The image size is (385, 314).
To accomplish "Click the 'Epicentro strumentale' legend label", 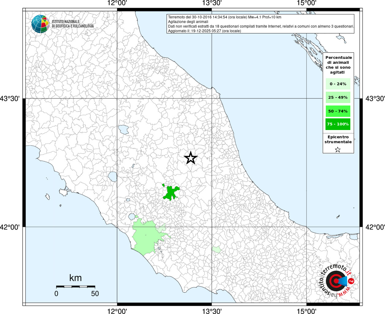I will 338,139.
